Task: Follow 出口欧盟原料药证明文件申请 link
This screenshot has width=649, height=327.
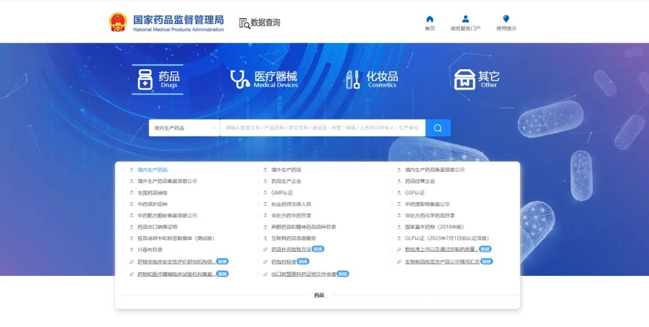Action: [303, 275]
